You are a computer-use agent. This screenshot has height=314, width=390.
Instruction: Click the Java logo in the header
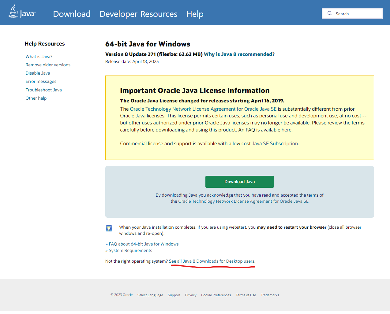click(22, 12)
